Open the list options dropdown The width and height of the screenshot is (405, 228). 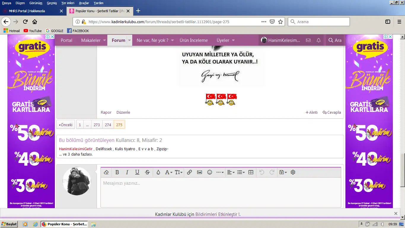point(241,172)
